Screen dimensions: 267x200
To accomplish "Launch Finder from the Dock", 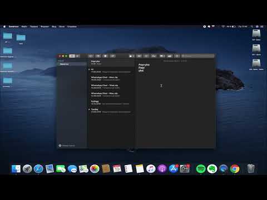I will [16, 169].
